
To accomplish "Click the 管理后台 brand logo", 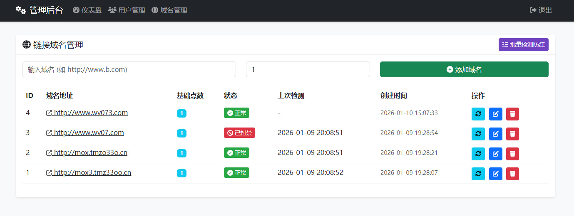I will (x=40, y=10).
